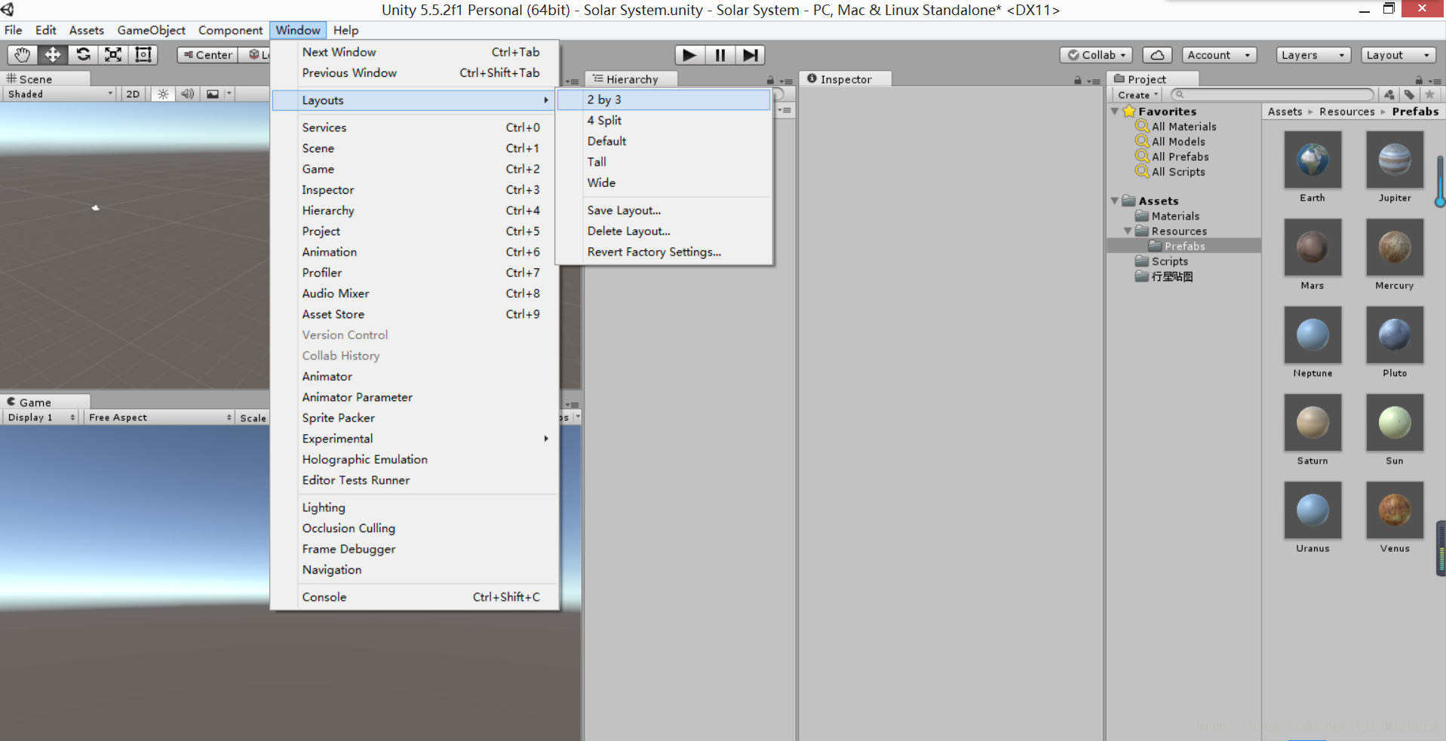
Task: Click Revert Factory Settings...
Action: pyautogui.click(x=664, y=252)
